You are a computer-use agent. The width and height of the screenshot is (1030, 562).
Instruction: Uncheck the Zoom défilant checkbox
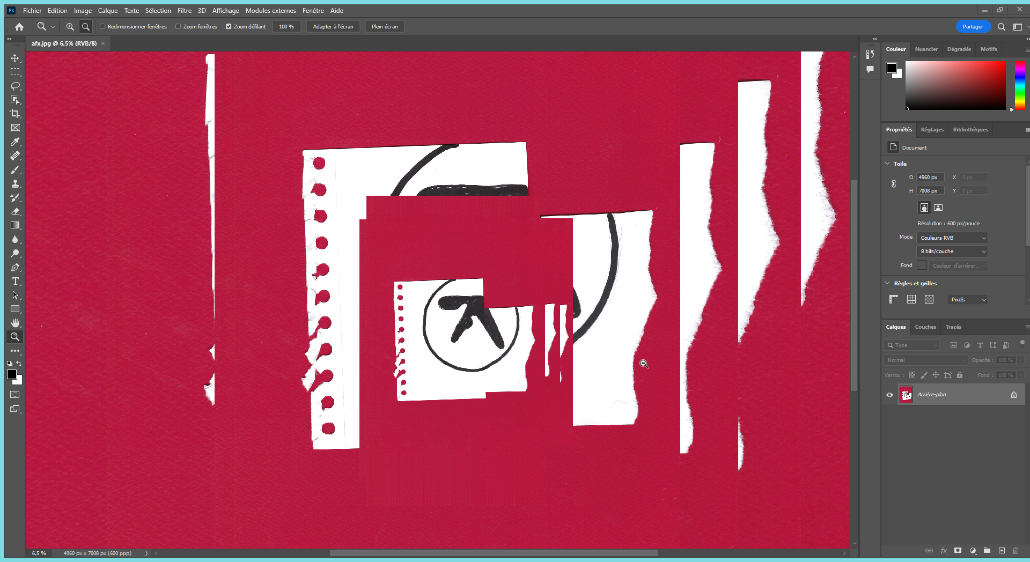click(x=229, y=27)
